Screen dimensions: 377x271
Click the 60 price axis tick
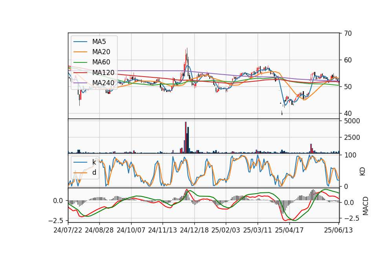(348, 60)
